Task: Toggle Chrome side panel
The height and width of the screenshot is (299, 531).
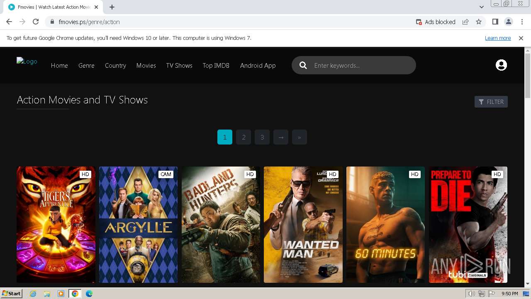Action: [495, 22]
